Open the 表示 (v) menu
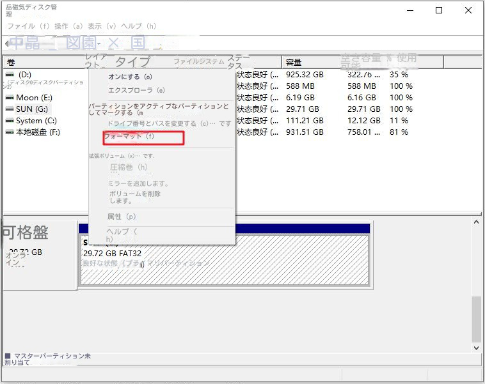485x384 pixels. click(x=102, y=26)
